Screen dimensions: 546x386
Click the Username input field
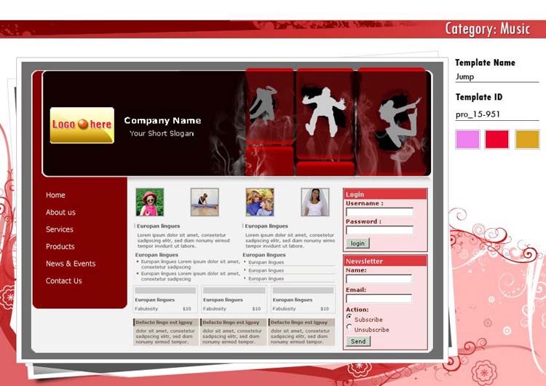tap(379, 213)
